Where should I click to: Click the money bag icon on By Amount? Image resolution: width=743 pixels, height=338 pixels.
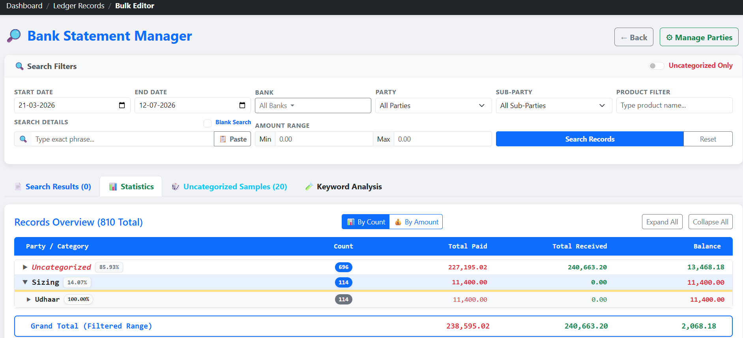coord(398,222)
